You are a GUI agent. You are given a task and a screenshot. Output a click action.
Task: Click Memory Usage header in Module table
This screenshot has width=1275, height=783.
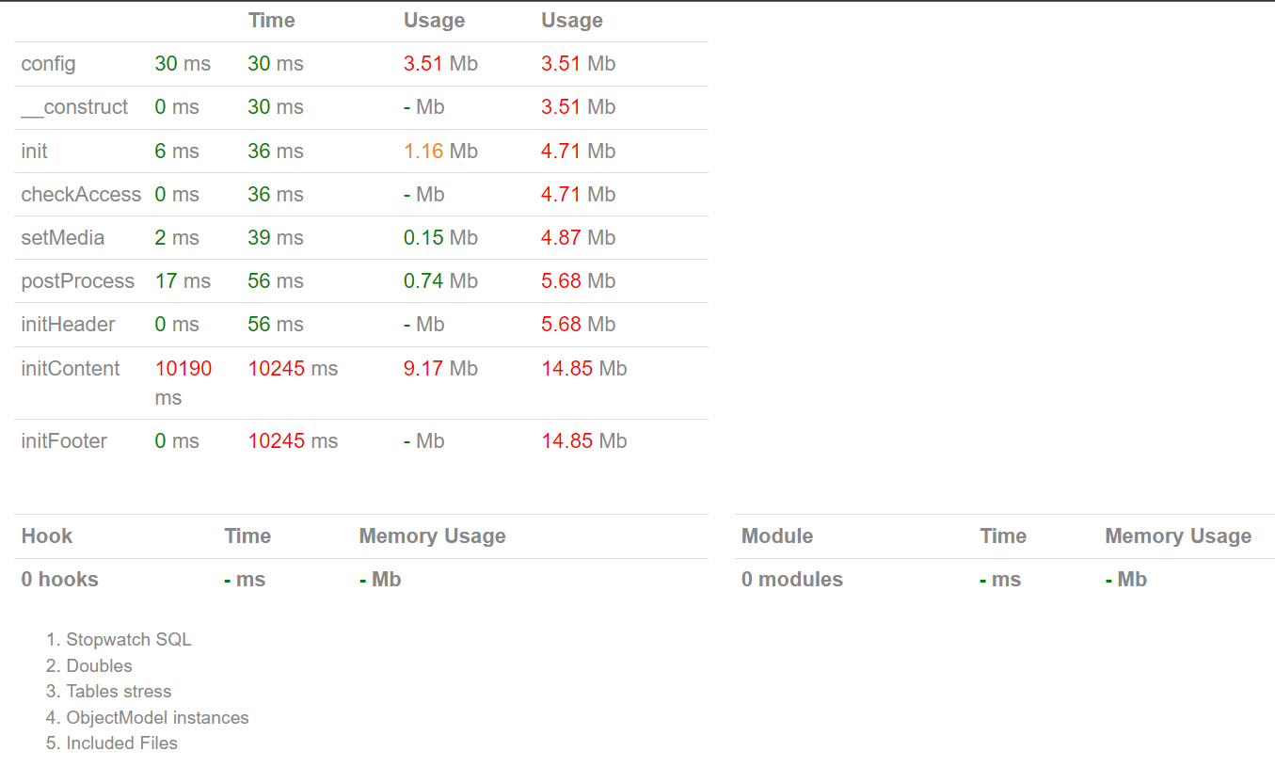click(x=1178, y=535)
